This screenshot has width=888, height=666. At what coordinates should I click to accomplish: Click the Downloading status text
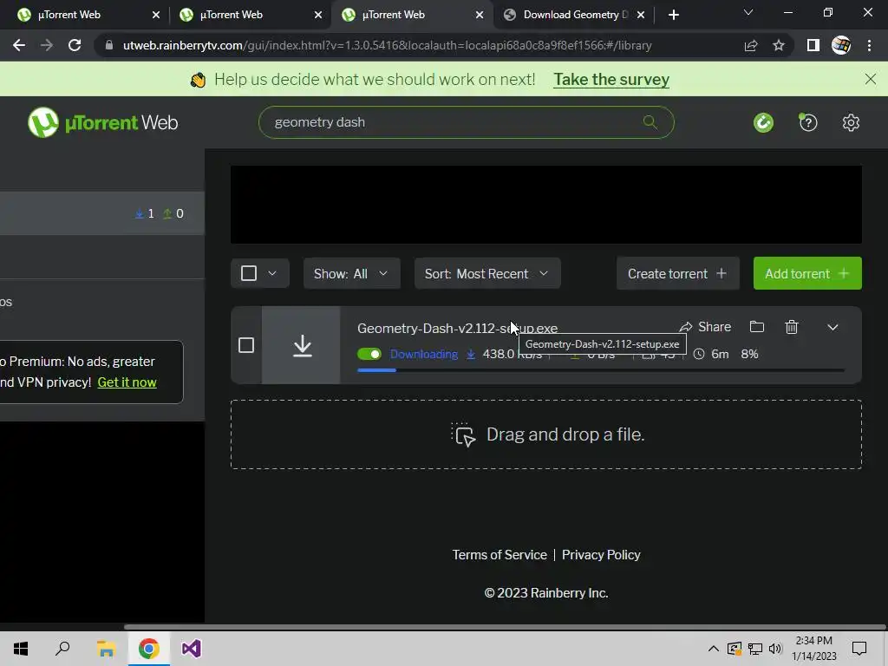[423, 354]
